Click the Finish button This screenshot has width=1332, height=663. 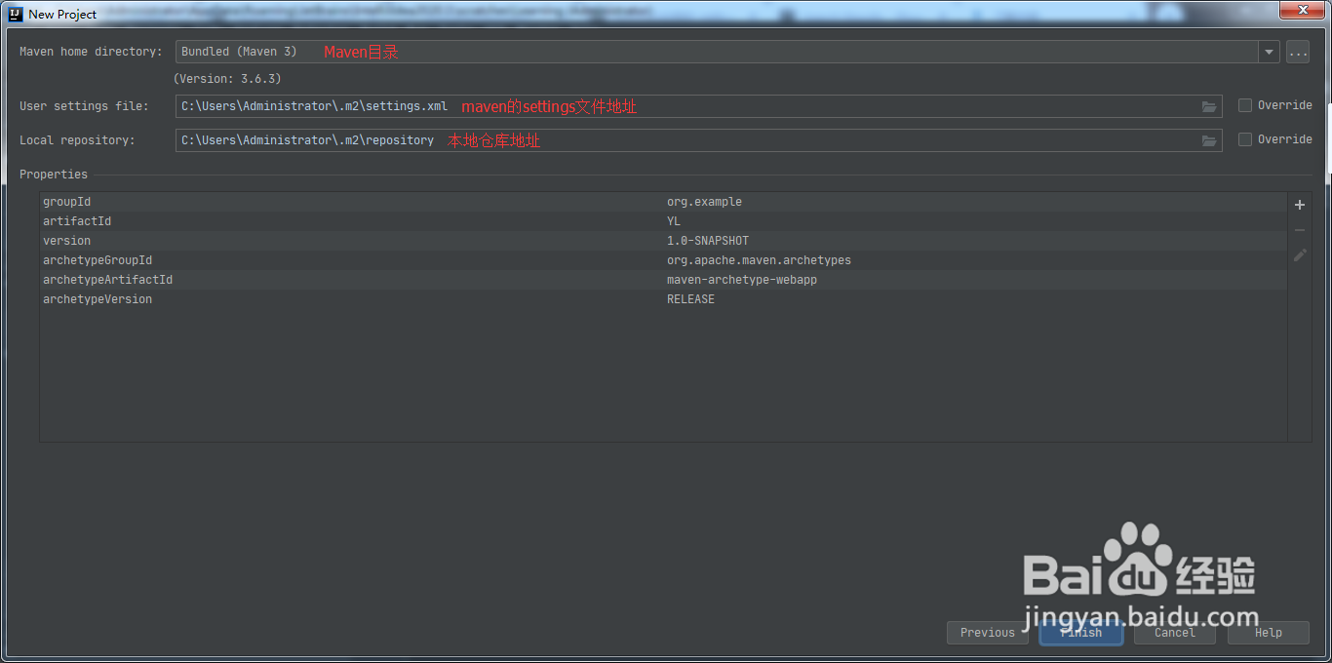pos(1081,633)
